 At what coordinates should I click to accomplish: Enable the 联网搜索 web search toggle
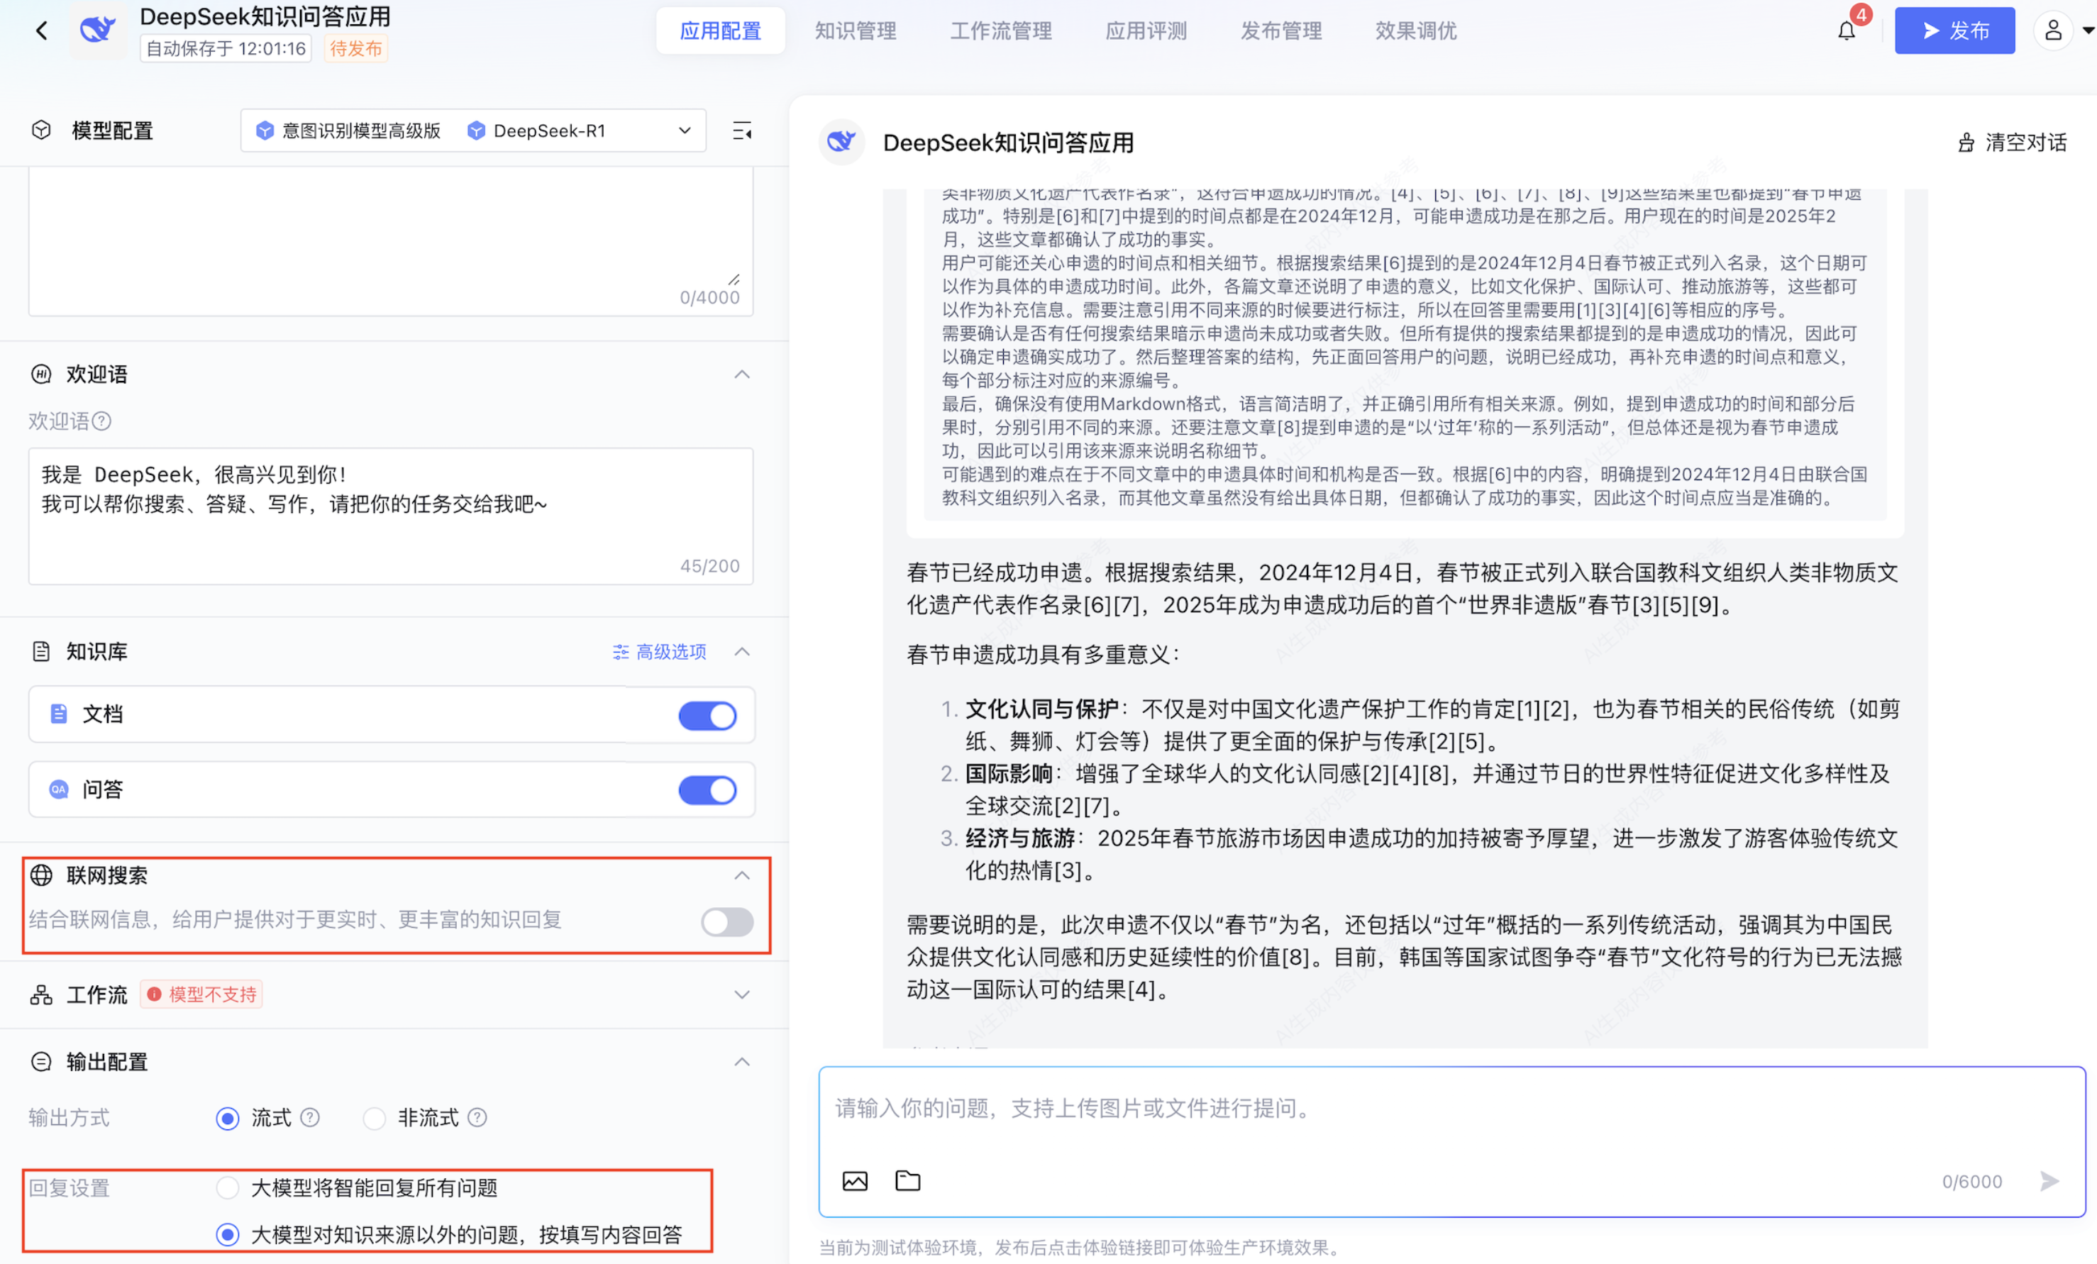click(x=727, y=921)
